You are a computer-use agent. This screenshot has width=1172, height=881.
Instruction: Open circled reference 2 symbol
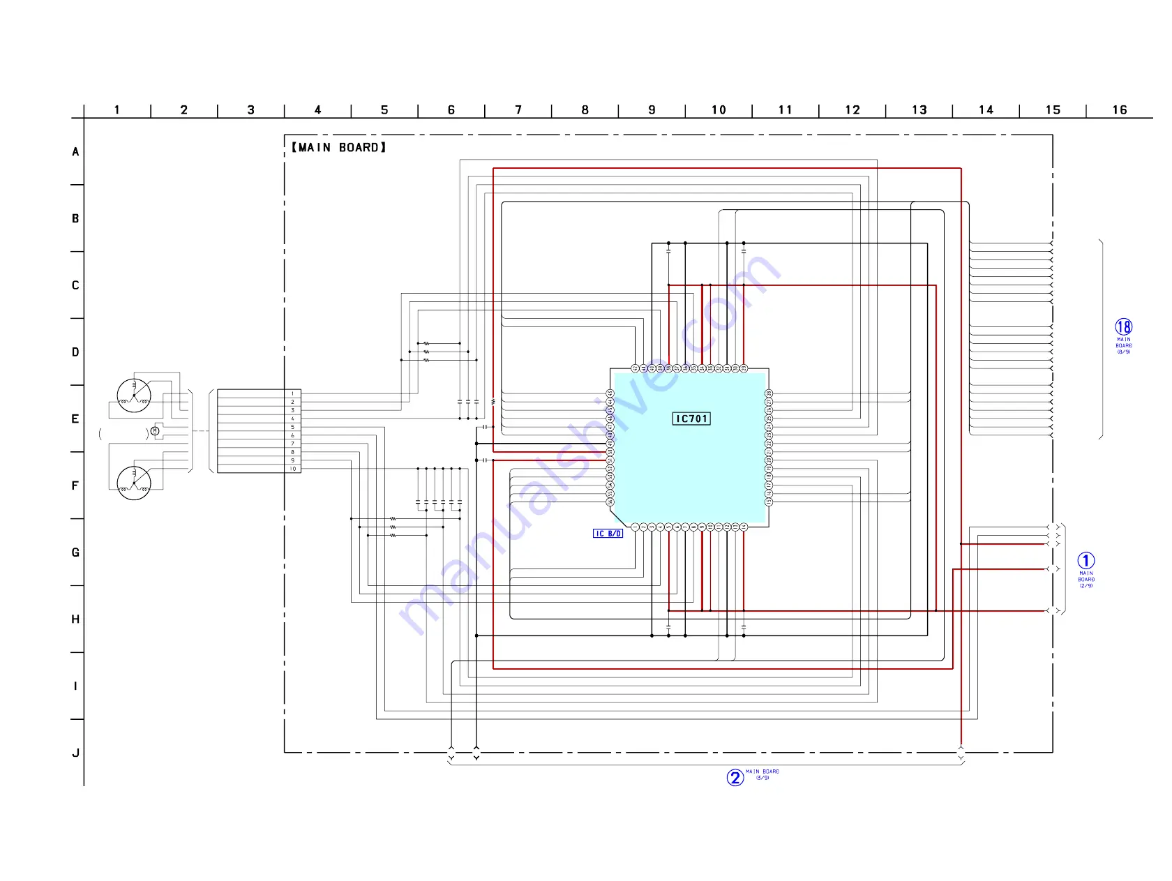(735, 777)
